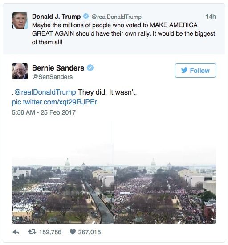Screen dimensions: 228x245
Task: Click Donald J. Trump's verified badge
Action: [x=86, y=16]
